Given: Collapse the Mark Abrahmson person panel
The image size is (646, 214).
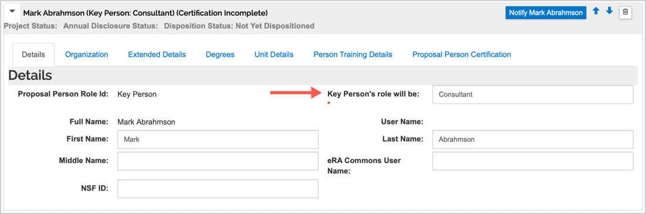Looking at the screenshot, I should point(12,12).
